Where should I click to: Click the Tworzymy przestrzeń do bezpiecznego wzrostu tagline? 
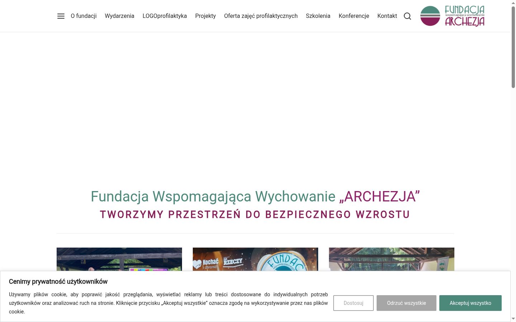click(x=255, y=214)
